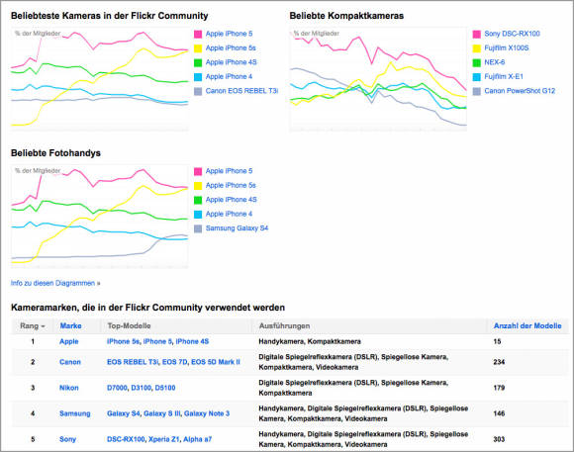The height and width of the screenshot is (452, 574).
Task: Open the Nikon D3100 model link
Action: tap(141, 388)
